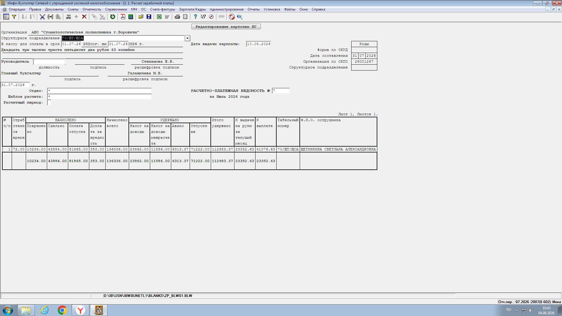Expand the Структурное подразделение dropdown arrow
The image size is (562, 316).
[187, 38]
